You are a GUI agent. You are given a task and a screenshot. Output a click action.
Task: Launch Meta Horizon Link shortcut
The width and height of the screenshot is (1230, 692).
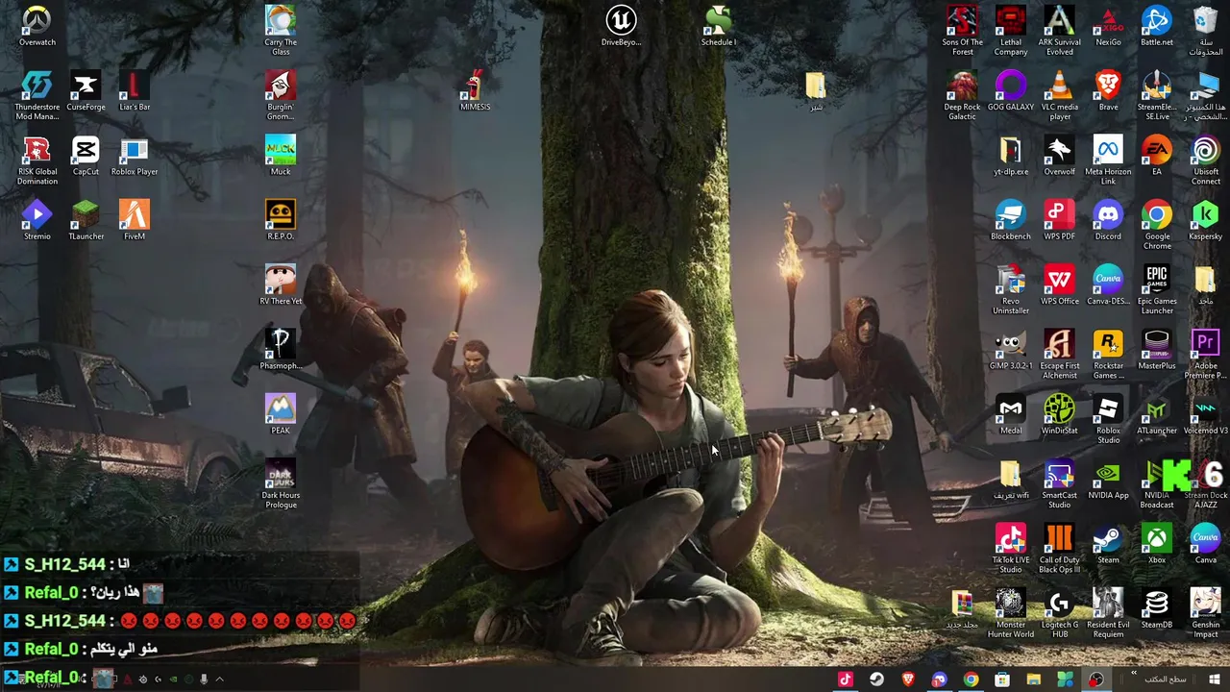pos(1108,160)
